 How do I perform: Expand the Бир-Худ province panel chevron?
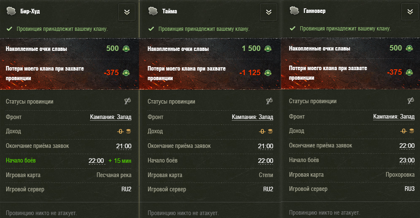127,12
